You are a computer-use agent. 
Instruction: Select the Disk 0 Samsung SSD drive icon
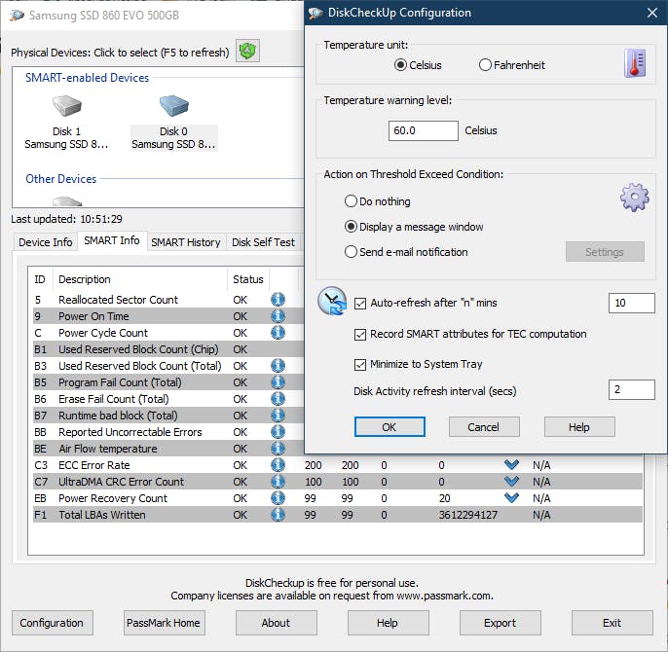click(173, 106)
